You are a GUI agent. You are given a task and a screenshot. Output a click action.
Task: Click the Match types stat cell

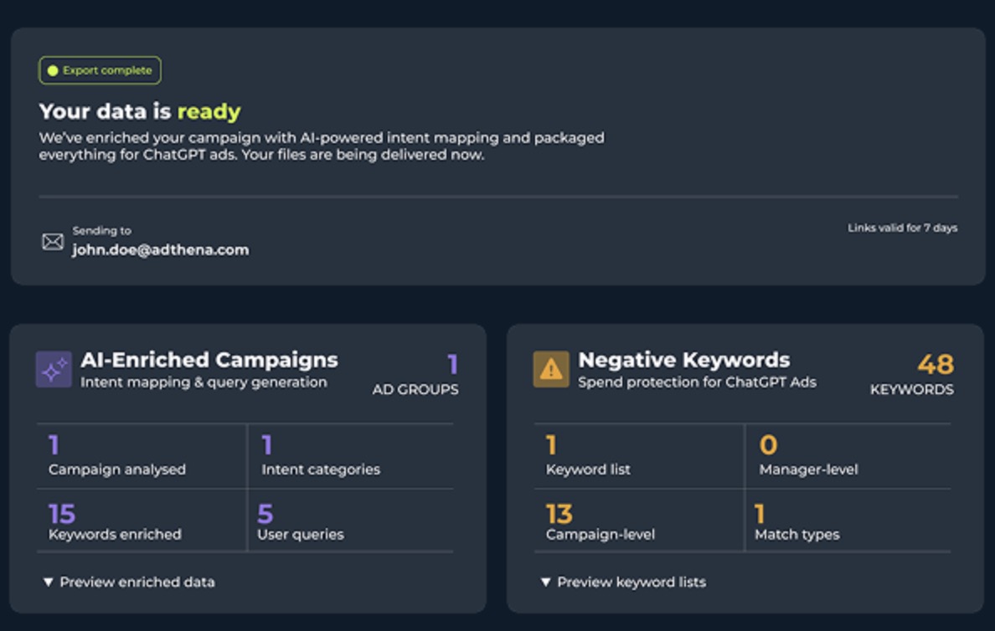tap(848, 521)
